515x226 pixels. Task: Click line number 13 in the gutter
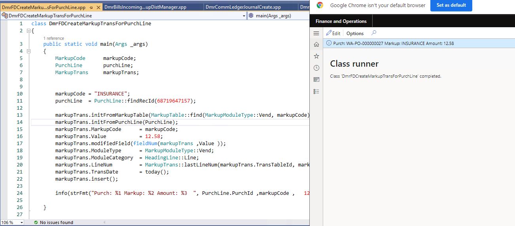pyautogui.click(x=20, y=115)
